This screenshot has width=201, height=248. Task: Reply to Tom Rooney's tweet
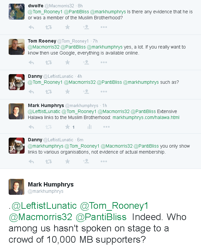32,62
